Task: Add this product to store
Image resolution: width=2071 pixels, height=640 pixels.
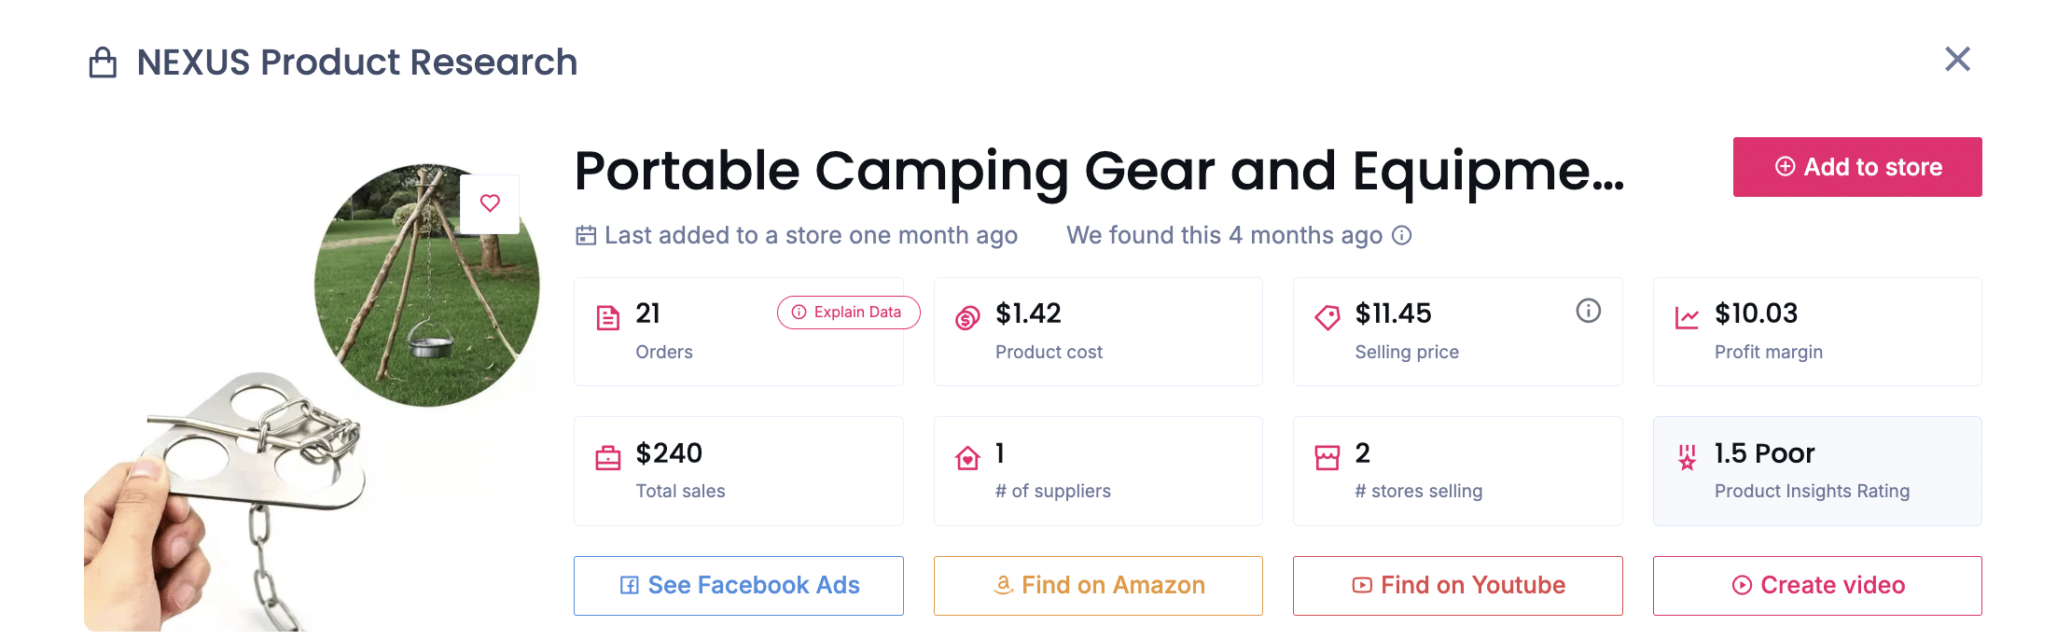Action: tap(1856, 166)
